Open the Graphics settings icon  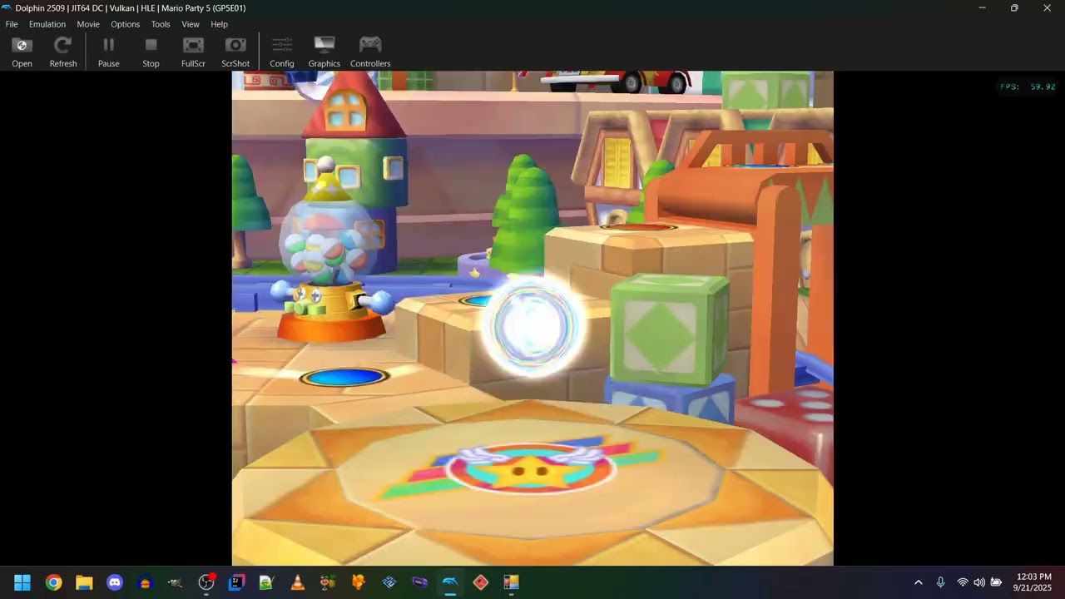coord(324,52)
